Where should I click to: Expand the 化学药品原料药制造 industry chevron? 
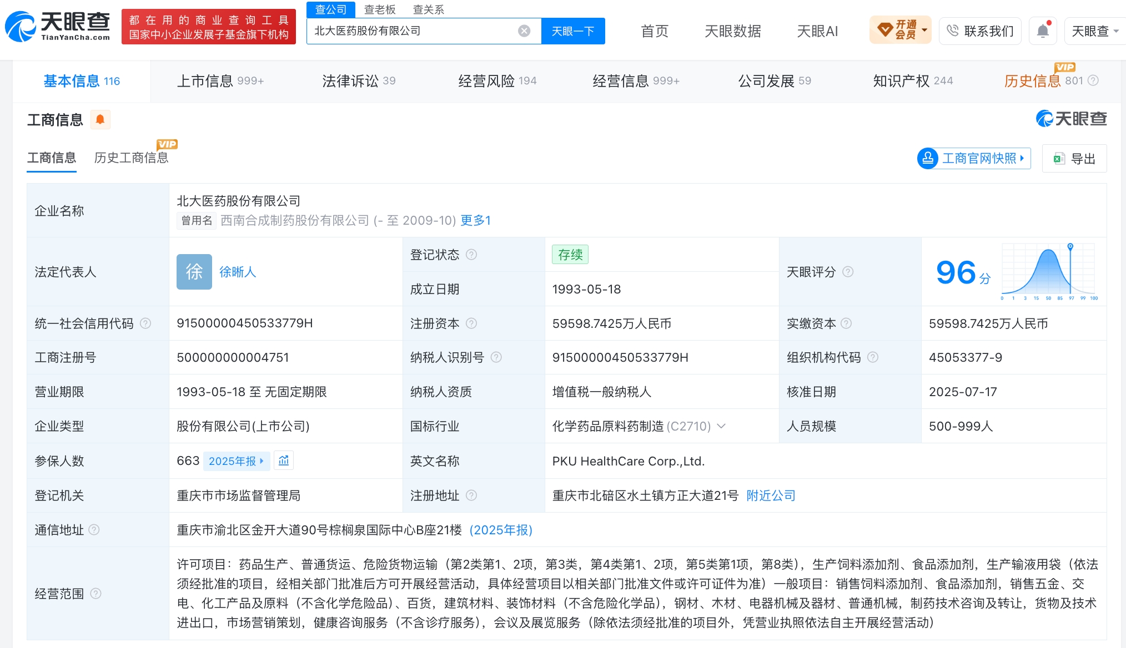click(x=721, y=426)
